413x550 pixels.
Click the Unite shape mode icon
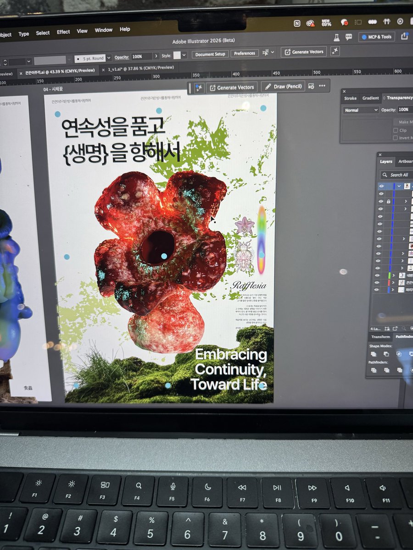pos(374,354)
